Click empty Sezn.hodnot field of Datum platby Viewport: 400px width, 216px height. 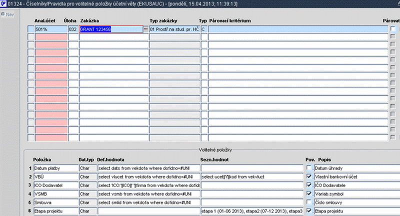coord(252,168)
